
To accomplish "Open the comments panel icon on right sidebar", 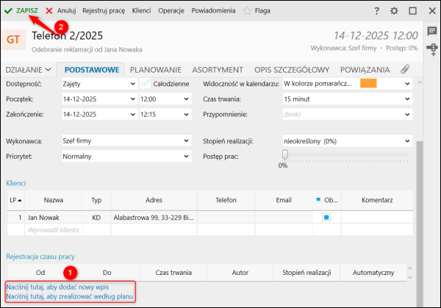I will click(432, 31).
